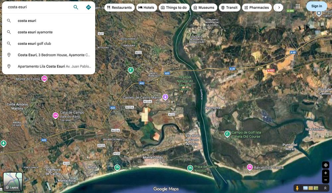
Task: Click the N-431 road shield
Action: [x=271, y=70]
